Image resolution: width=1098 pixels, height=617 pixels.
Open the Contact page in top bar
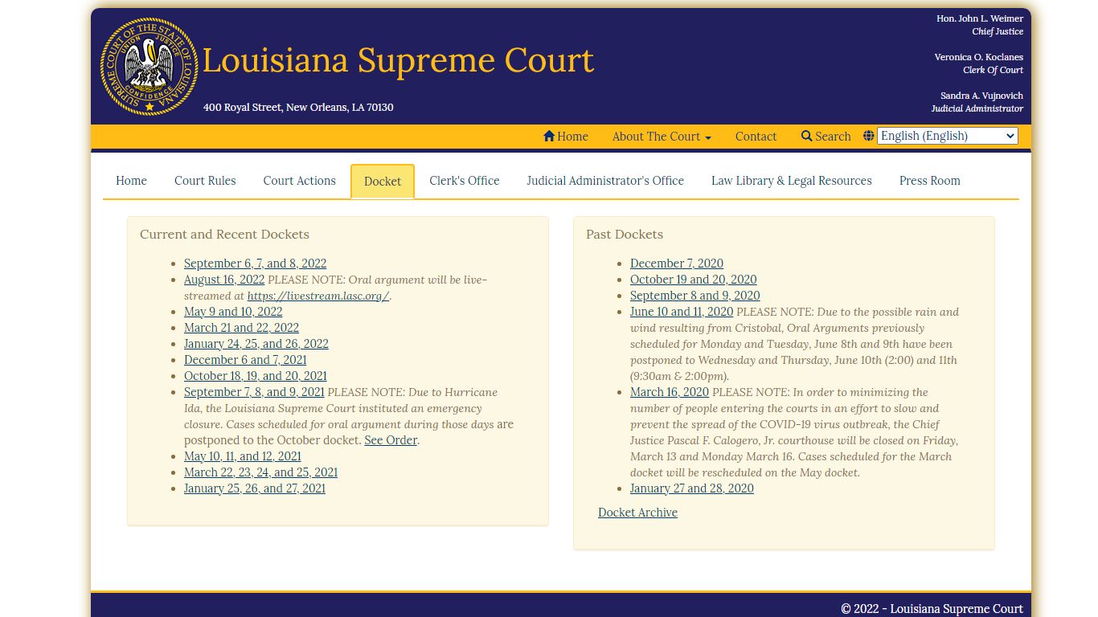[756, 137]
